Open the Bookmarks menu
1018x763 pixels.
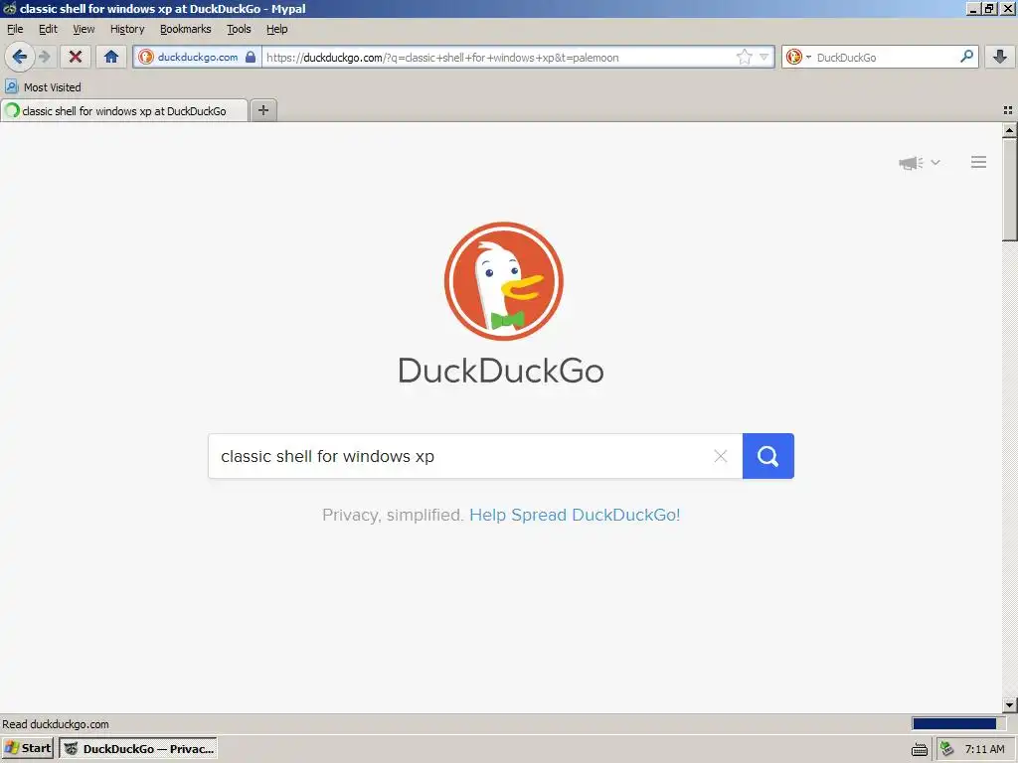pos(186,29)
